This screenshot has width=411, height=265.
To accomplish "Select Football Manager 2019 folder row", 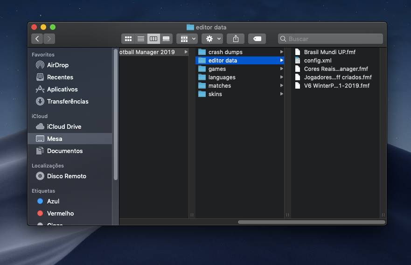I will [154, 52].
